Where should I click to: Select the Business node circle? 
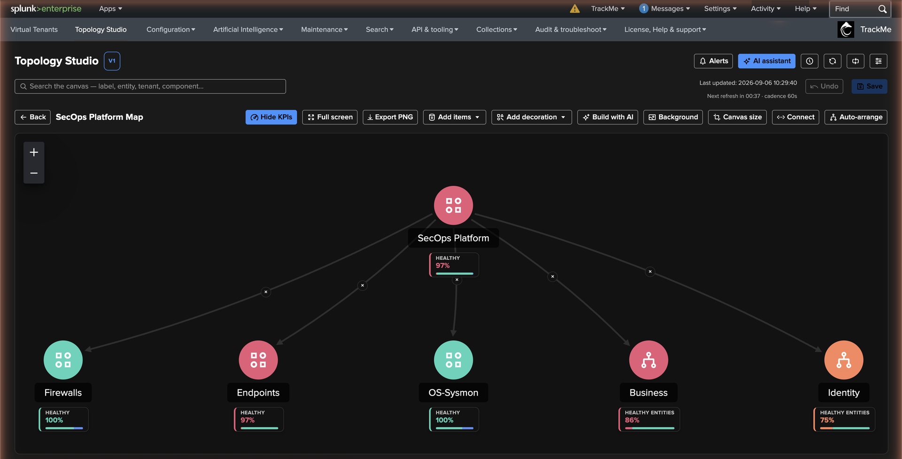pos(649,360)
